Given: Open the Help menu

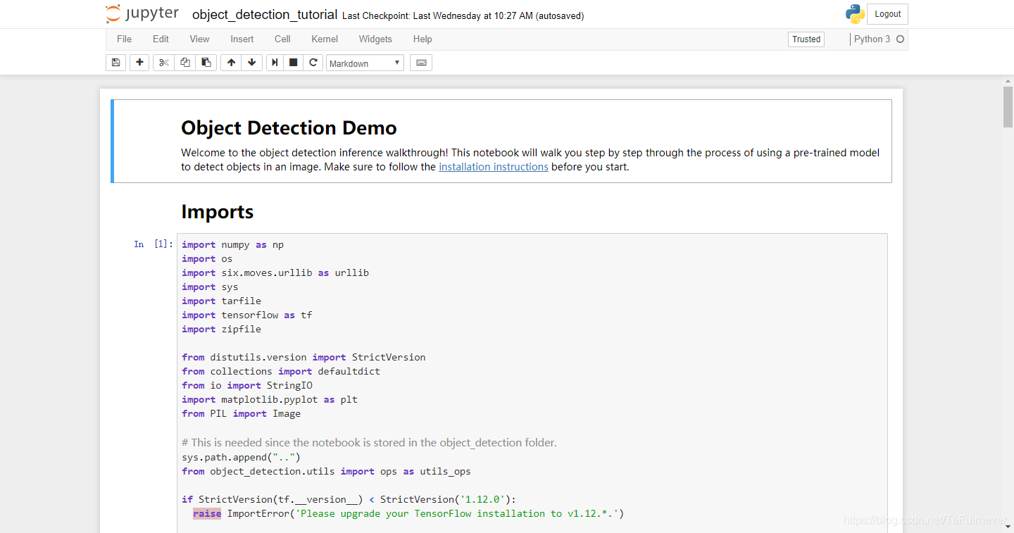Looking at the screenshot, I should point(423,39).
